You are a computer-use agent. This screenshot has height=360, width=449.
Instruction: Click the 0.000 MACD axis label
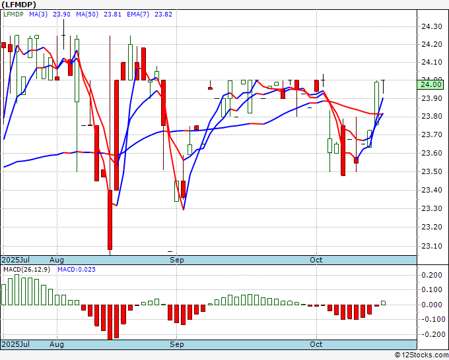tap(432, 305)
